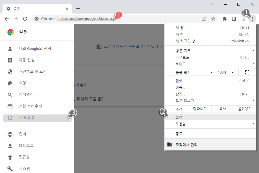Open sharing options with the share icon
This screenshot has height=173, width=259.
(204, 18)
